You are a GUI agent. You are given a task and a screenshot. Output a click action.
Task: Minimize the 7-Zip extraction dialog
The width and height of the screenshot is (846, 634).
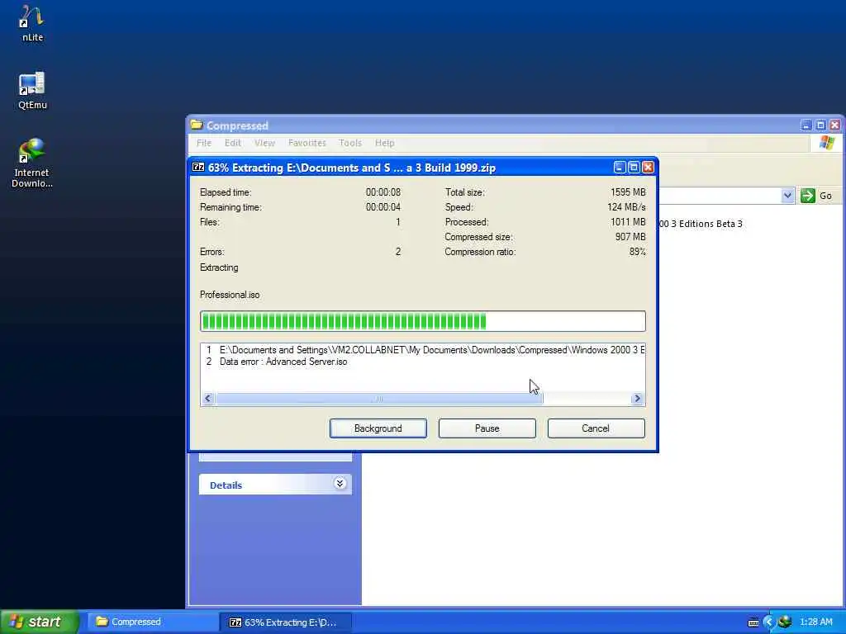click(x=620, y=167)
